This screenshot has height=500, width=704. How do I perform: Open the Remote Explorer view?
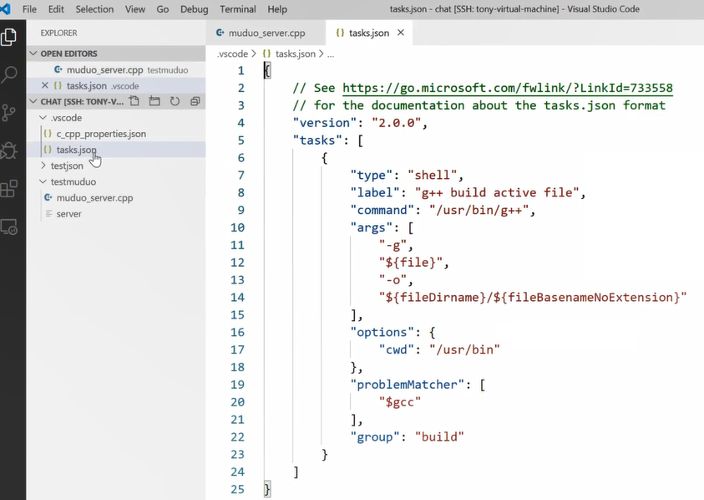[9, 227]
